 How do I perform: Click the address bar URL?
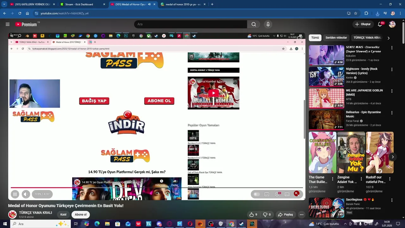click(x=65, y=13)
